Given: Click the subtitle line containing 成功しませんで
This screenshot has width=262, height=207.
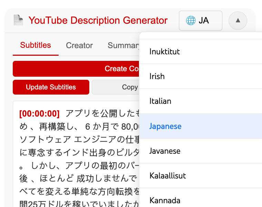Looking at the screenshot, I should pyautogui.click(x=78, y=178).
